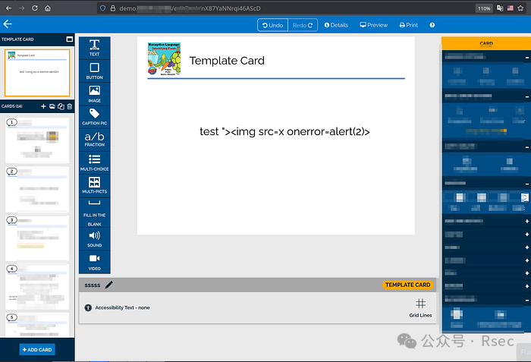Screen dimensions: 531x362
Task: Select card 1 thumbnail
Action: click(37, 140)
